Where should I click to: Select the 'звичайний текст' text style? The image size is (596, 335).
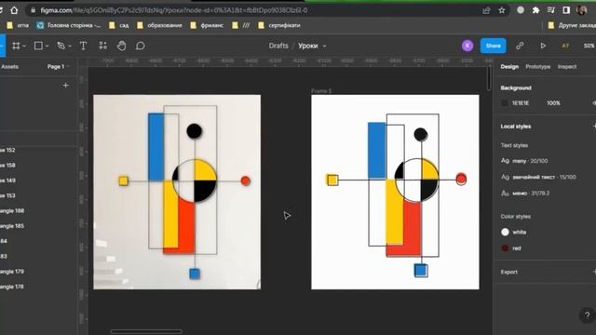point(538,177)
